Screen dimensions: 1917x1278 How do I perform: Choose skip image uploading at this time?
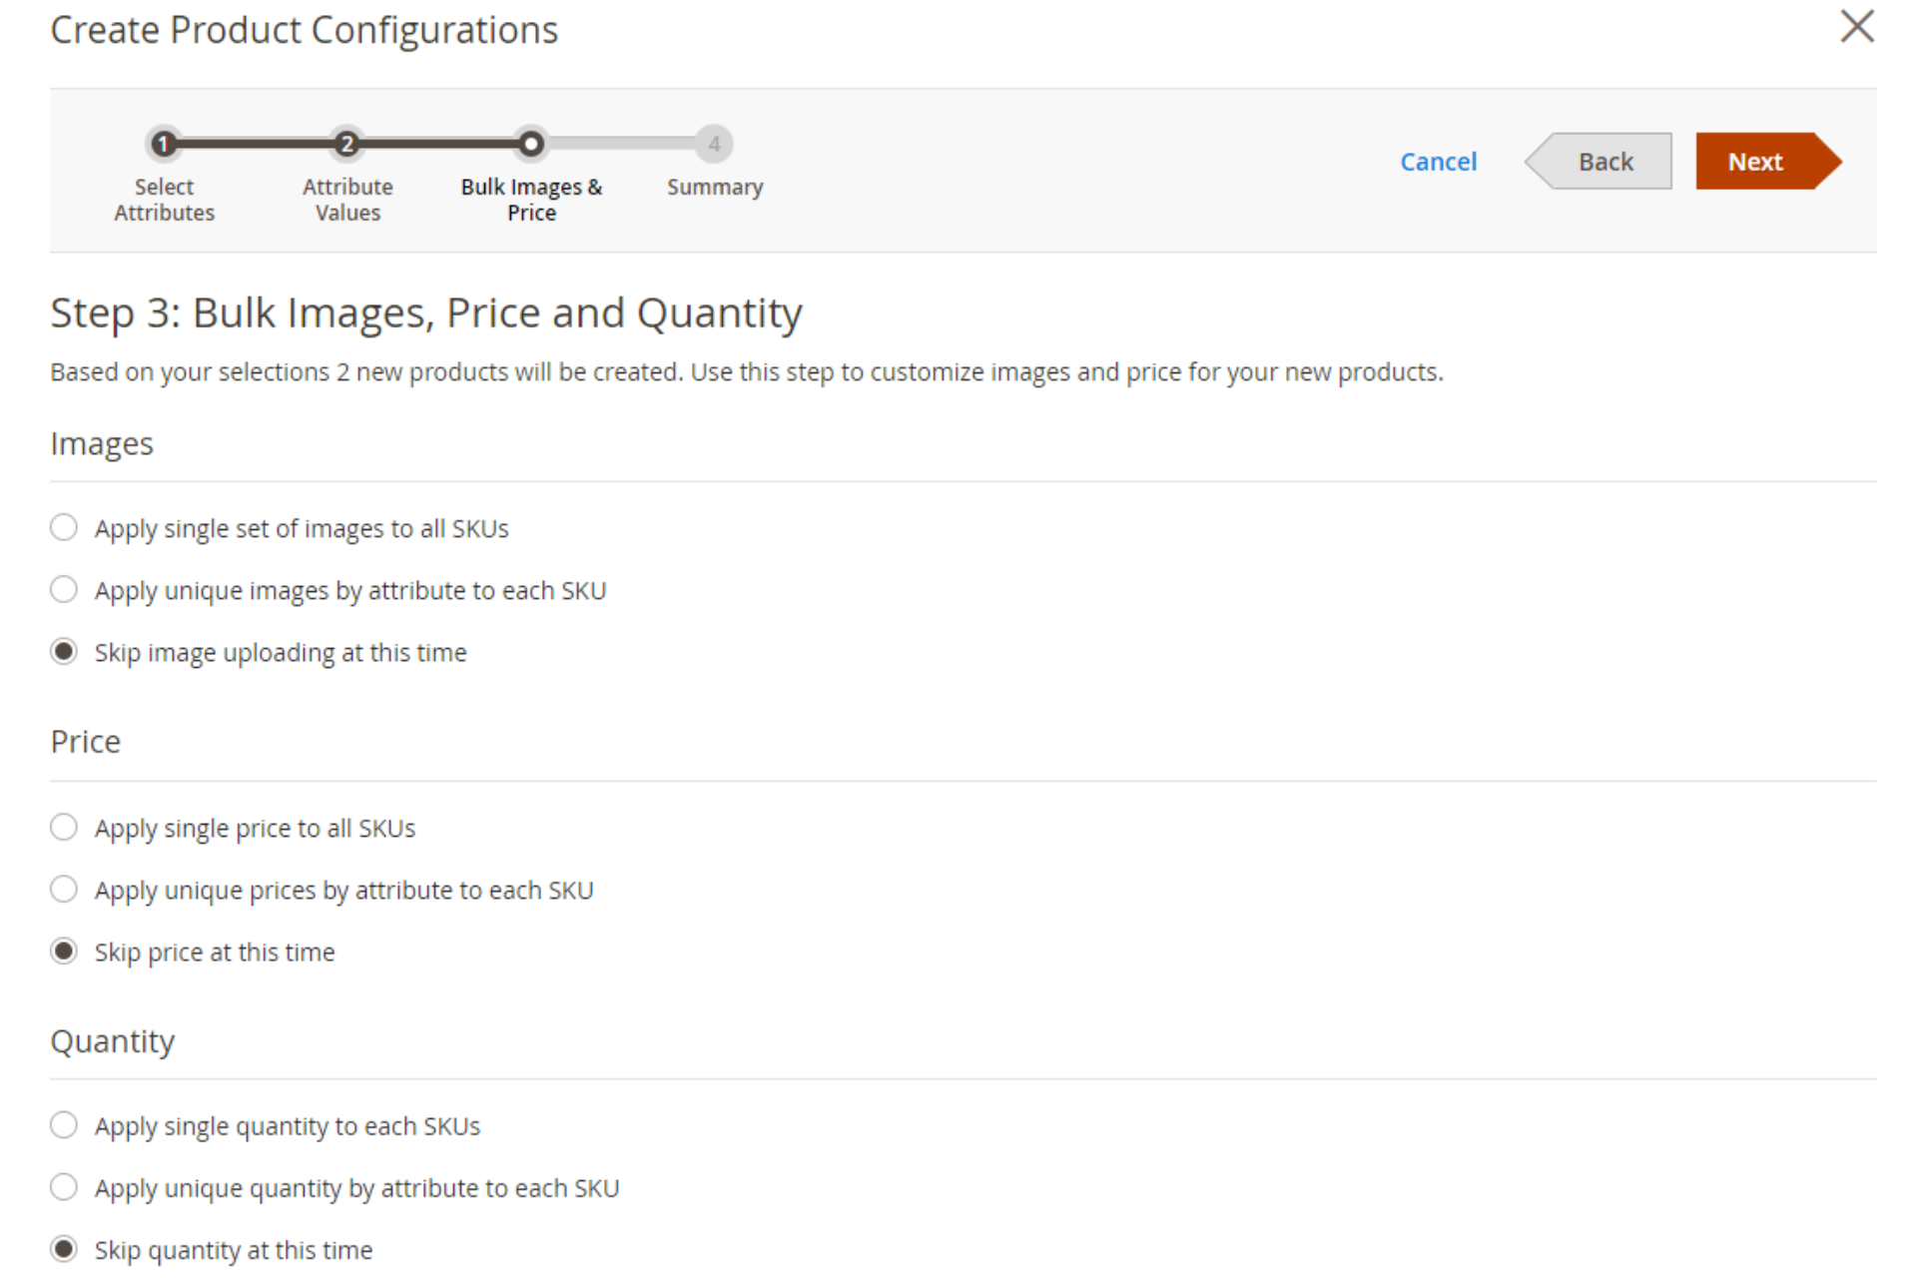(x=63, y=651)
